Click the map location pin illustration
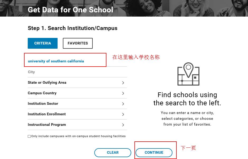Screen dimensions: 248x159 click(x=188, y=74)
